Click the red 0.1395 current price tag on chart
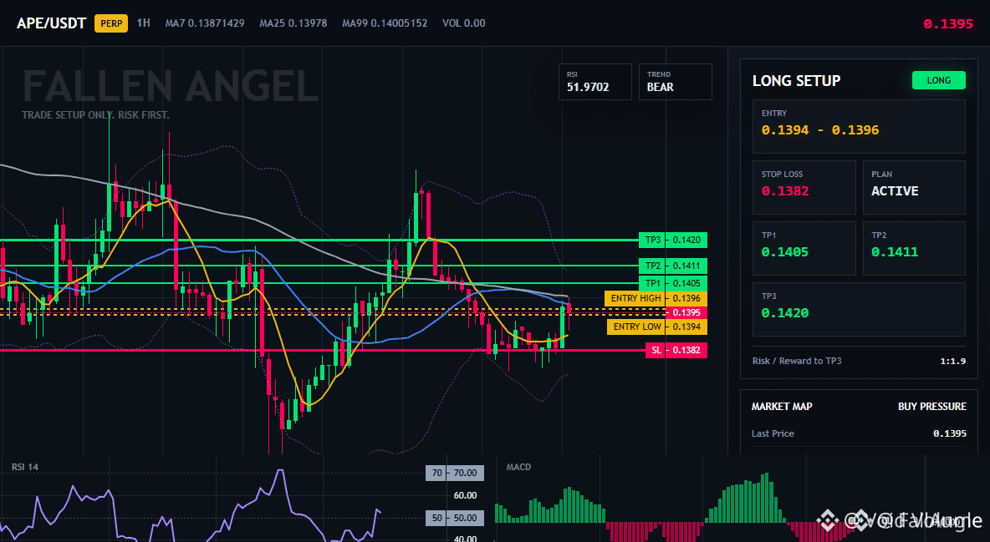Screen dimensions: 990x542 coord(686,312)
